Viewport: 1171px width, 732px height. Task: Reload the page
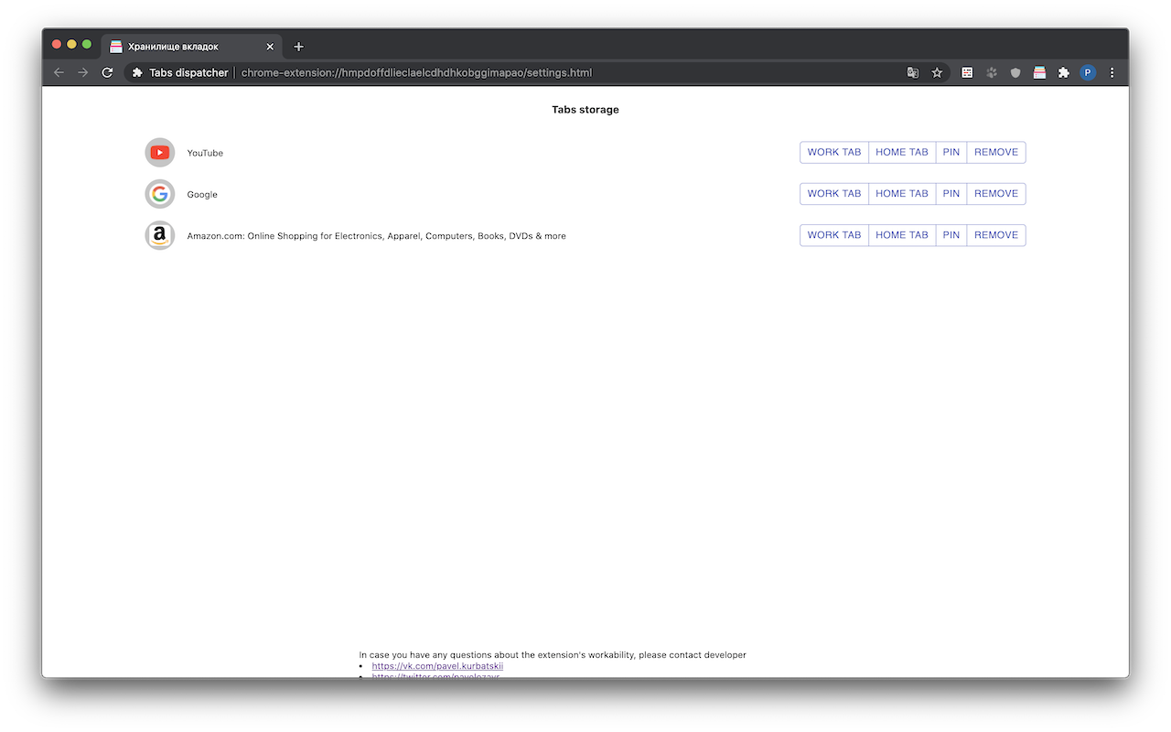[x=107, y=72]
